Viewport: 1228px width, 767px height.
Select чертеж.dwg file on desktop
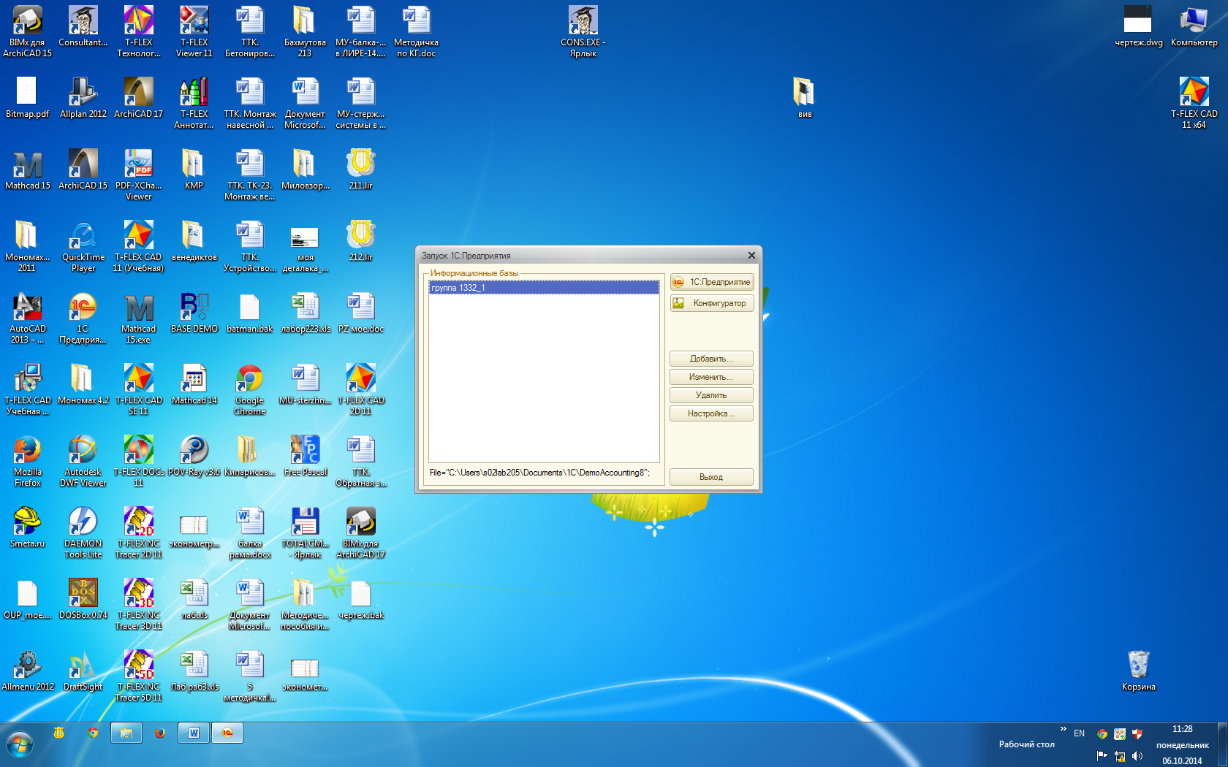1138,27
